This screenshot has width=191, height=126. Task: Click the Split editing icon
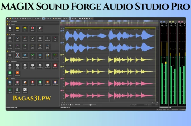(40, 56)
